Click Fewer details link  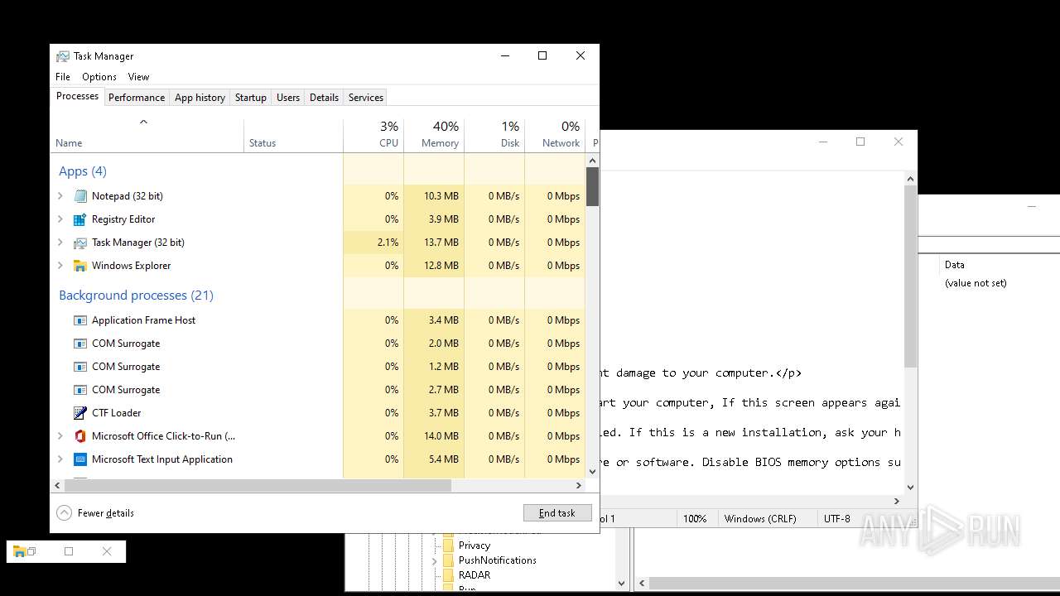tap(106, 513)
